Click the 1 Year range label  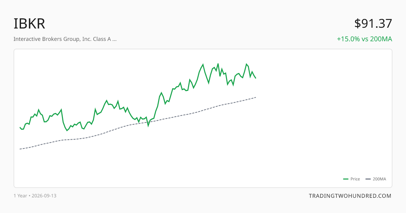point(20,196)
